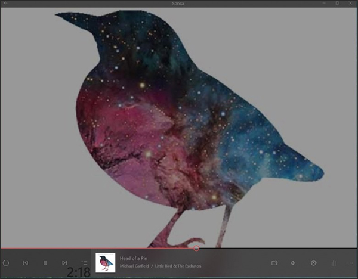358x279 pixels.
Task: Click the cast to device icon
Action: point(274,263)
